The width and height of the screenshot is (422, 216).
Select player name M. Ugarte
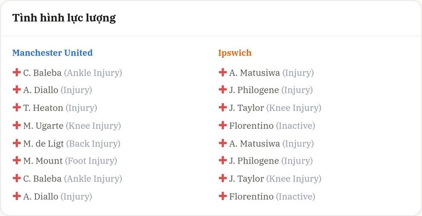[43, 126]
